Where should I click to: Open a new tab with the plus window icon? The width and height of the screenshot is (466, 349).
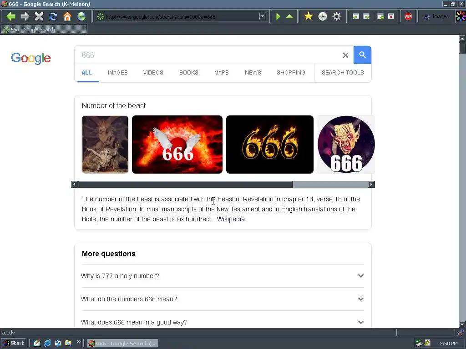380,17
